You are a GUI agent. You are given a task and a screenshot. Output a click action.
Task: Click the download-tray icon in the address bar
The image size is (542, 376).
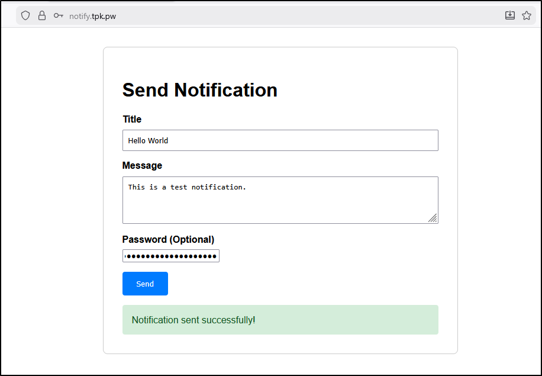510,16
